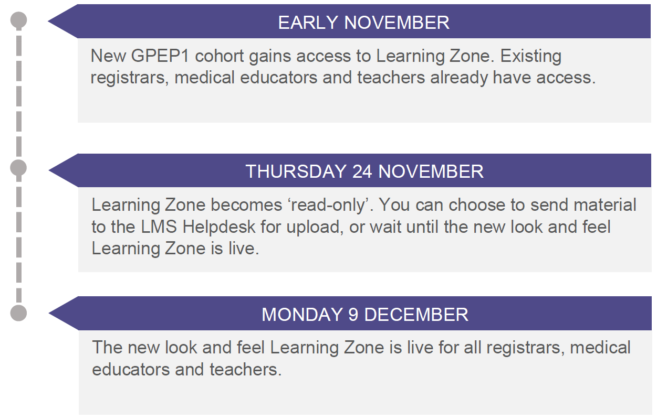
Task: Click the bottom timeline circle marker
Action: [x=19, y=313]
